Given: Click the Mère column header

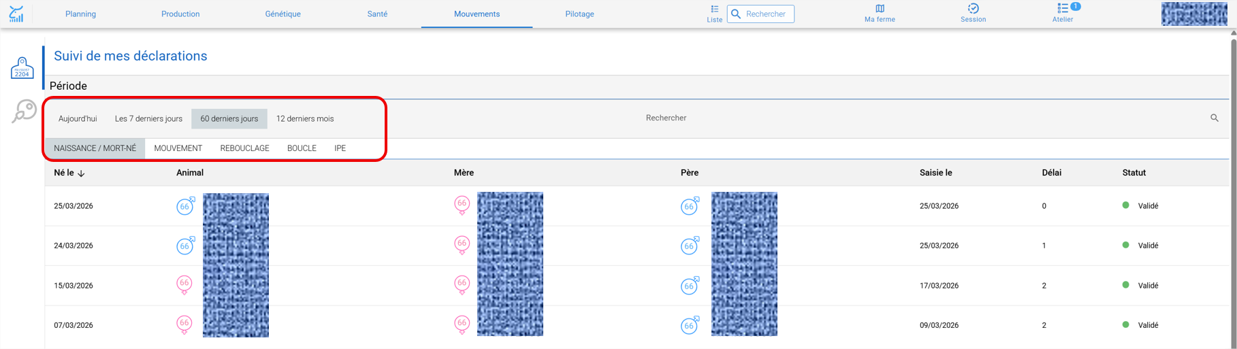Looking at the screenshot, I should click(x=464, y=173).
